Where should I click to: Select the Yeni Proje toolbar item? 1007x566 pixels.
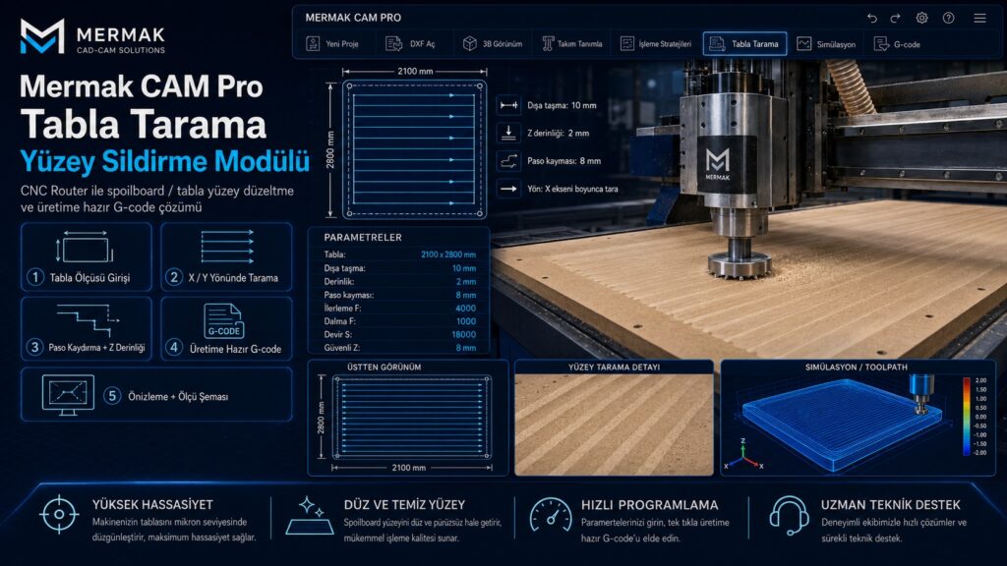coord(332,43)
